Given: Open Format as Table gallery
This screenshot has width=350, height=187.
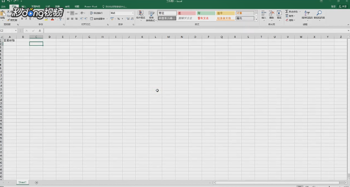Looking at the screenshot, I should (x=151, y=16).
